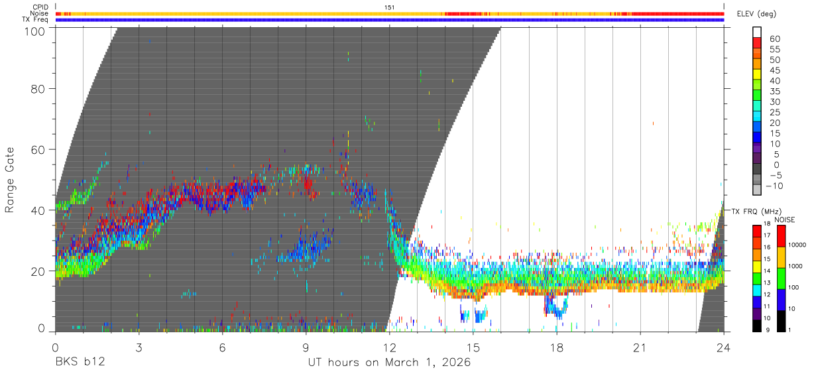This screenshot has height=376, width=814.
Task: Select red swatch between 17 and 18 MHz
Action: tap(757, 230)
